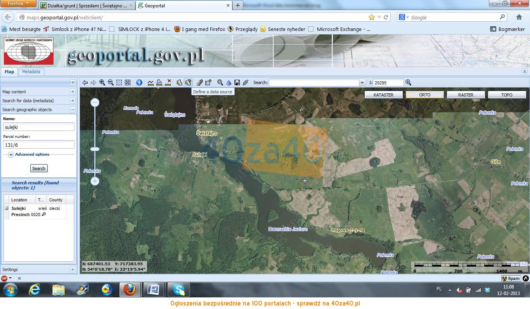530x309 pixels.
Task: Click the Przeglądy bookmark
Action: [x=242, y=29]
